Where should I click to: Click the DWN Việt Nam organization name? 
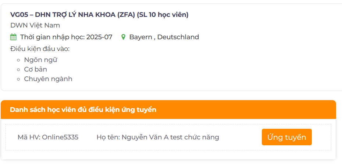[x=35, y=25]
